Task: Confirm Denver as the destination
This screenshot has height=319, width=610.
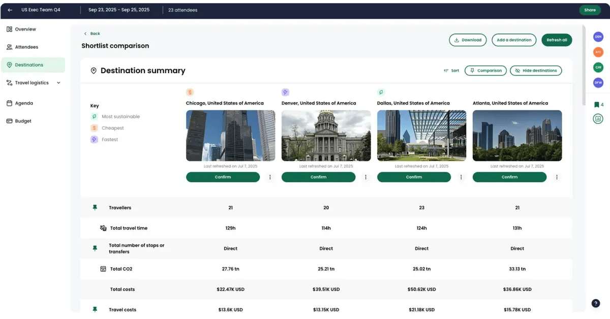Action: [318, 177]
